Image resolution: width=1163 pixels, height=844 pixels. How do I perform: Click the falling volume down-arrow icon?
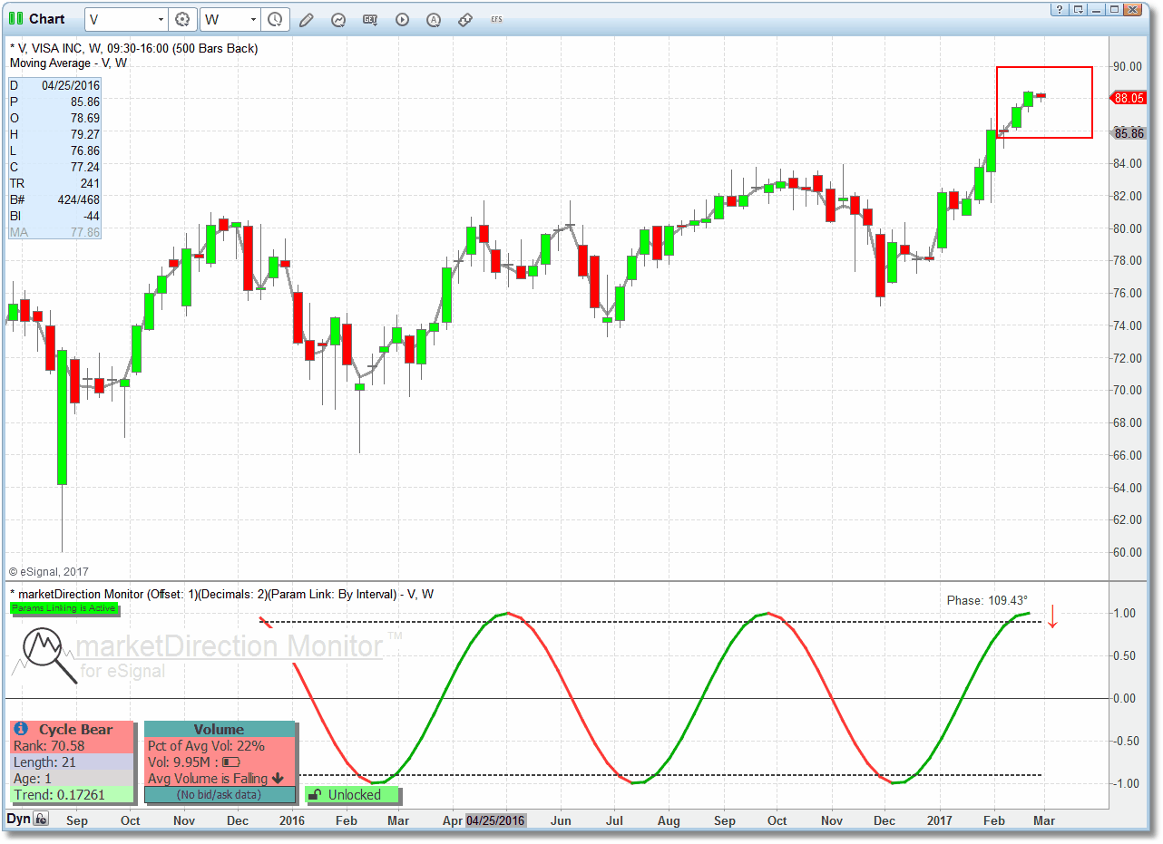pos(278,779)
